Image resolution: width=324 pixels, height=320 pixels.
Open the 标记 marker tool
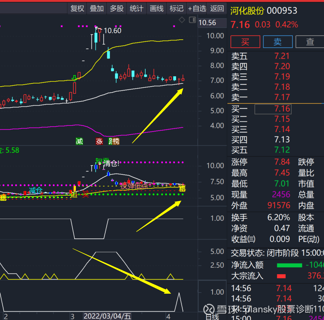click(176, 8)
